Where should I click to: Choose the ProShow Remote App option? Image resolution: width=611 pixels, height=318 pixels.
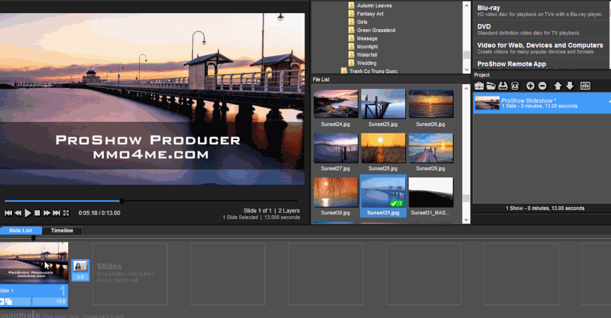point(540,64)
